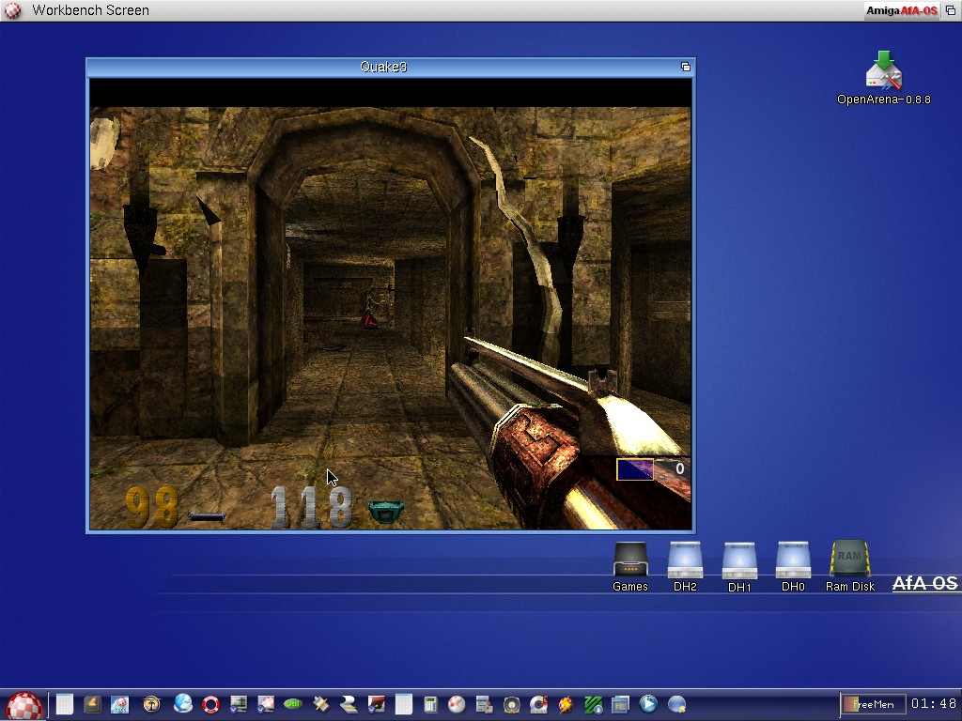This screenshot has width=962, height=721.
Task: Click the FreeMem memory gauge
Action: click(873, 704)
